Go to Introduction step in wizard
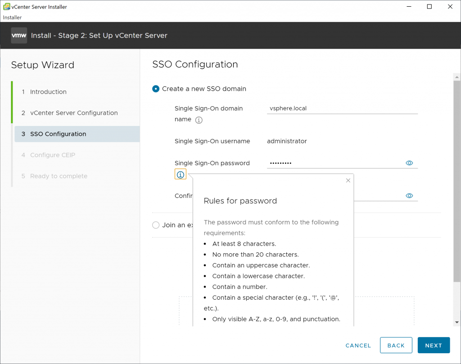 tap(48, 92)
